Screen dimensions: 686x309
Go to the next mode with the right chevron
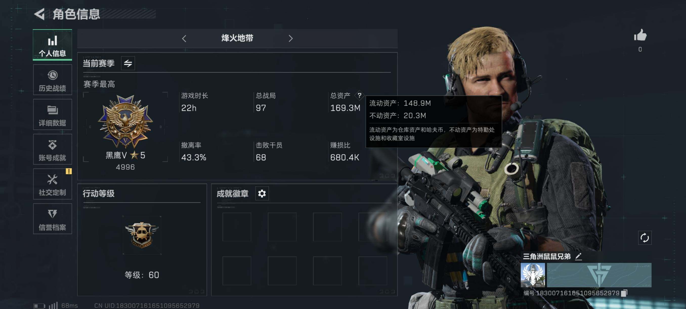(291, 39)
